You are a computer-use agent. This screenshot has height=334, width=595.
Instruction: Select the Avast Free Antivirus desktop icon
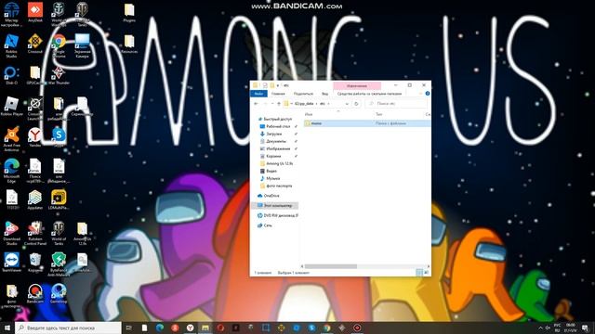(11, 139)
